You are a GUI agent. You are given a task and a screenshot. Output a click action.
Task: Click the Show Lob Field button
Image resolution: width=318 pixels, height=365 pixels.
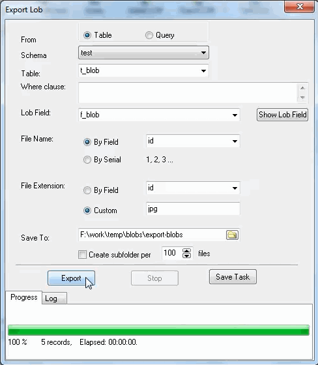point(282,115)
